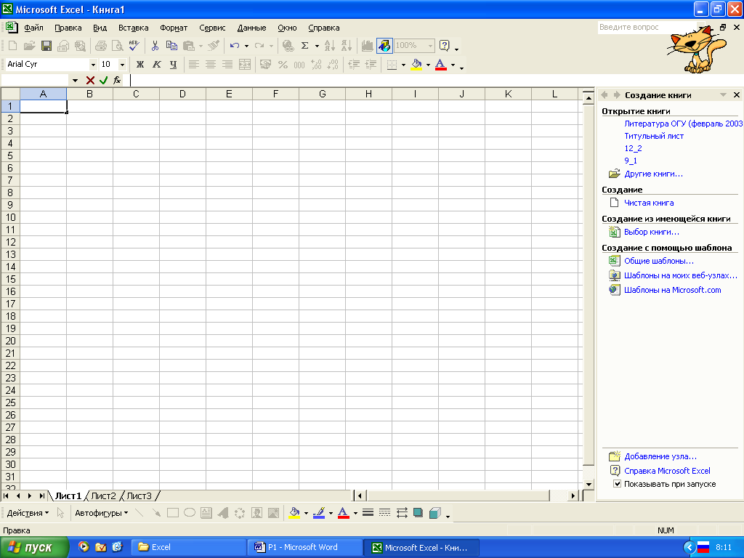Image resolution: width=744 pixels, height=558 pixels.
Task: Click Line Color pen on Drawing toolbar
Action: click(x=319, y=513)
